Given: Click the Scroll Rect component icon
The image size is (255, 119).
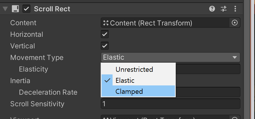Looking at the screenshot, I should tap(15, 9).
